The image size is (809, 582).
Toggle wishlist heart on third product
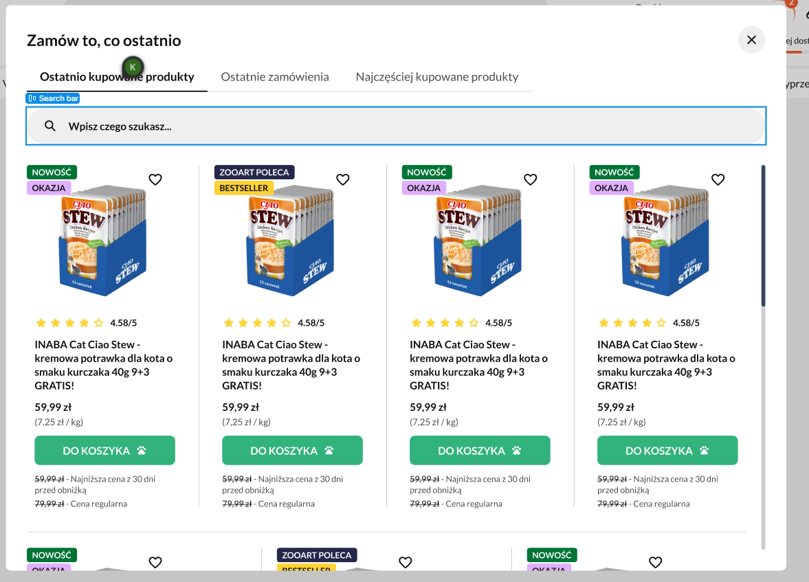(531, 179)
